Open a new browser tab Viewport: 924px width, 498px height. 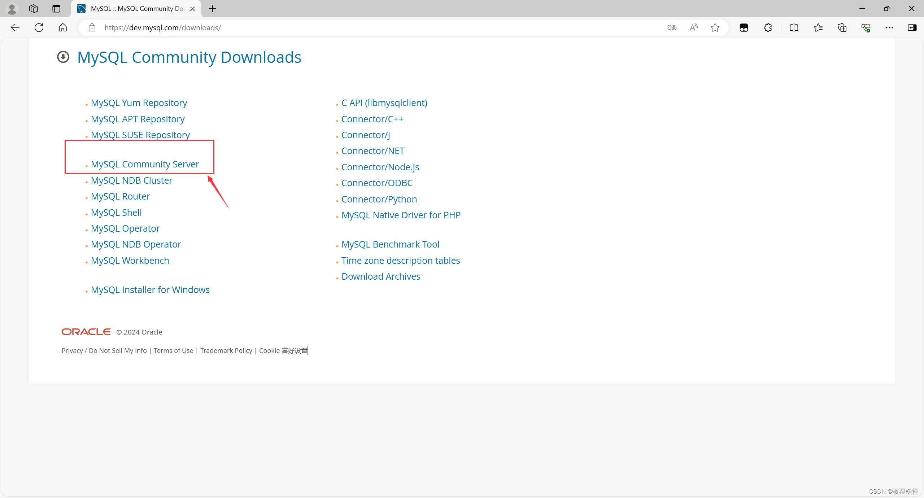(x=213, y=9)
